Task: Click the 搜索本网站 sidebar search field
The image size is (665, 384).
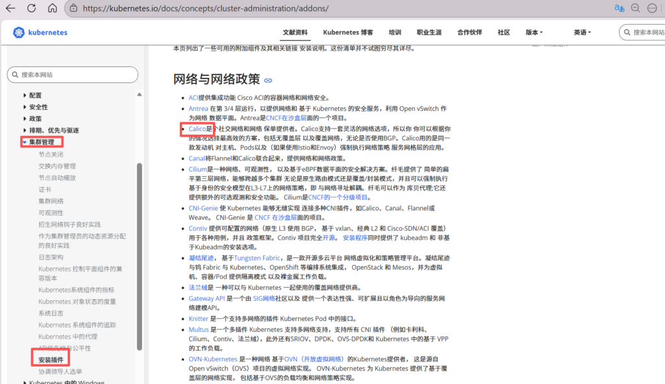Action: click(x=72, y=75)
